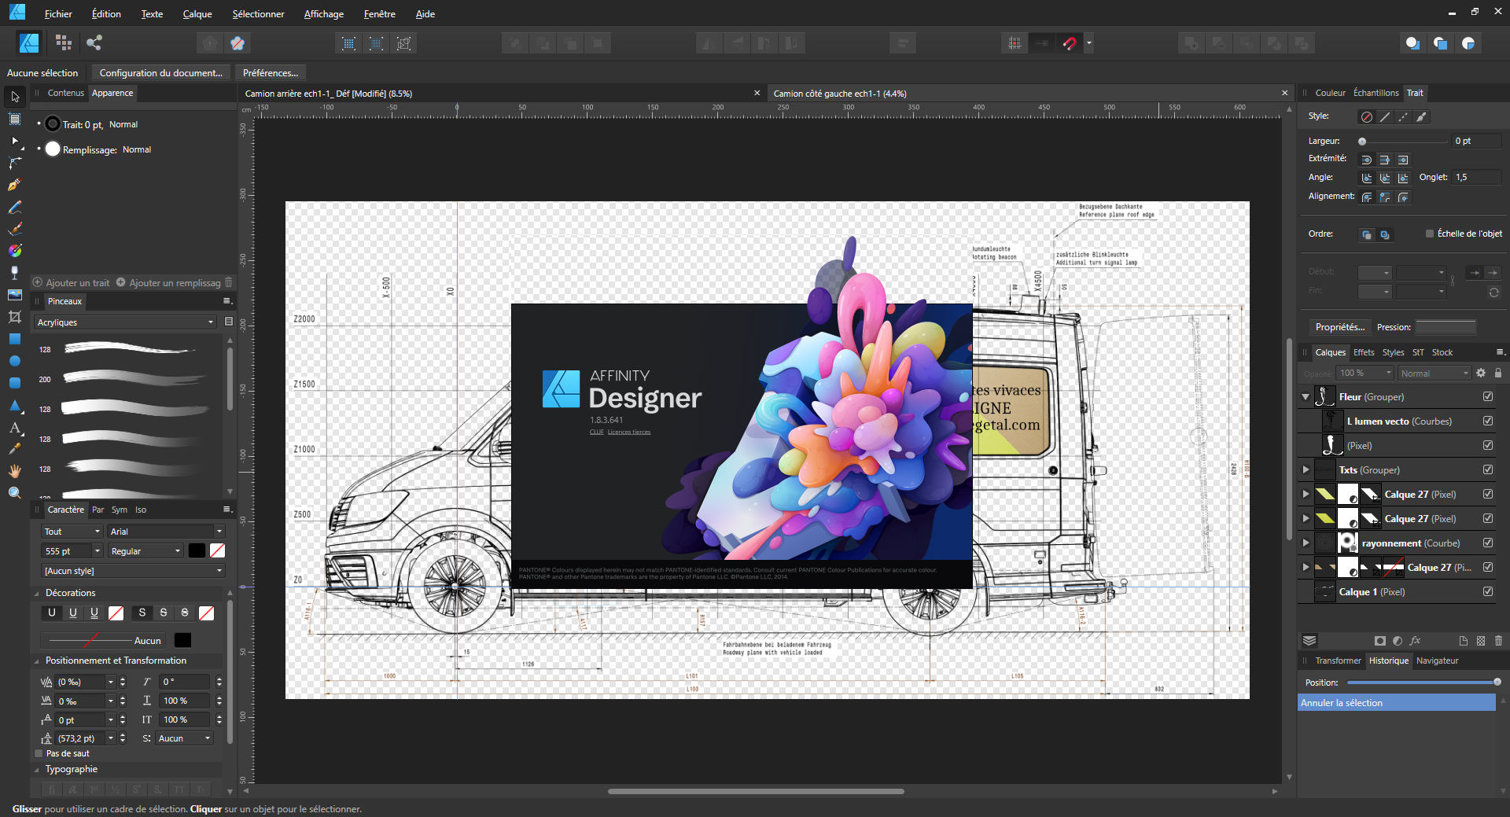Image resolution: width=1510 pixels, height=817 pixels.
Task: Expand the Txts group layer
Action: point(1306,469)
